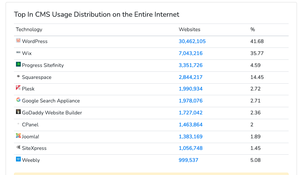Click the Wix logo icon
The width and height of the screenshot is (301, 175).
point(18,52)
